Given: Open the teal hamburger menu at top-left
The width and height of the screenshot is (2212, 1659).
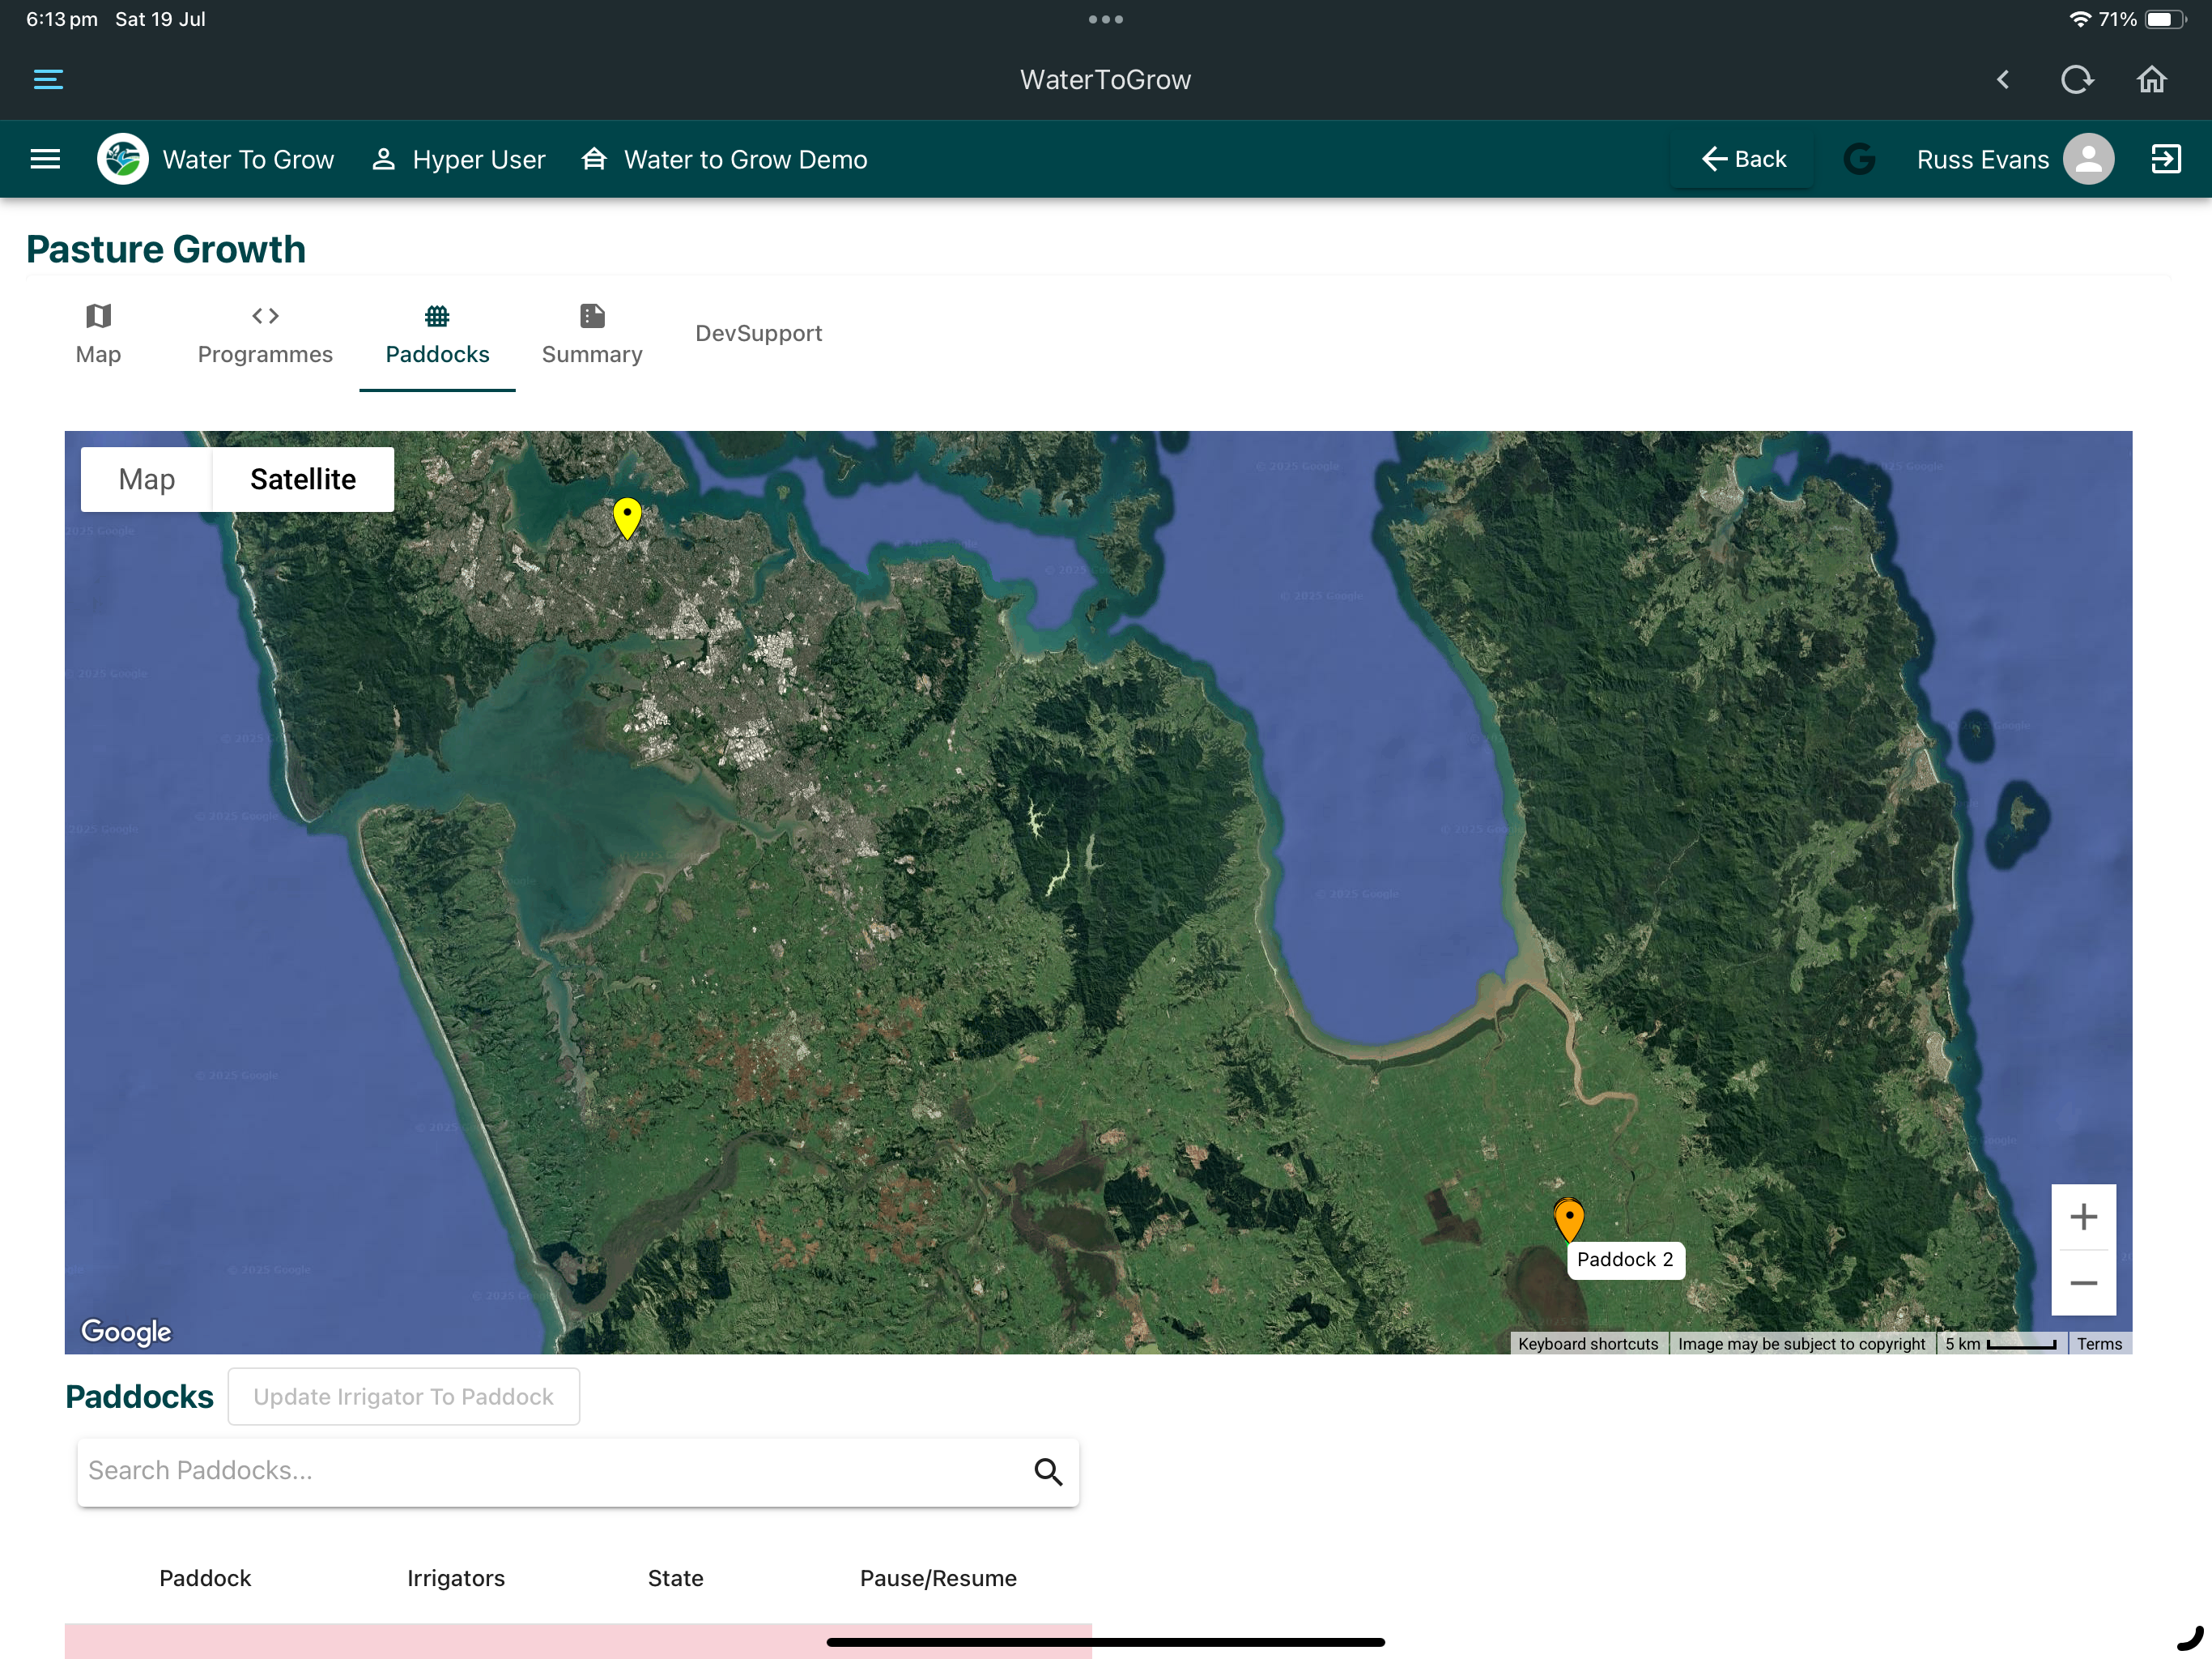Looking at the screenshot, I should (x=48, y=79).
